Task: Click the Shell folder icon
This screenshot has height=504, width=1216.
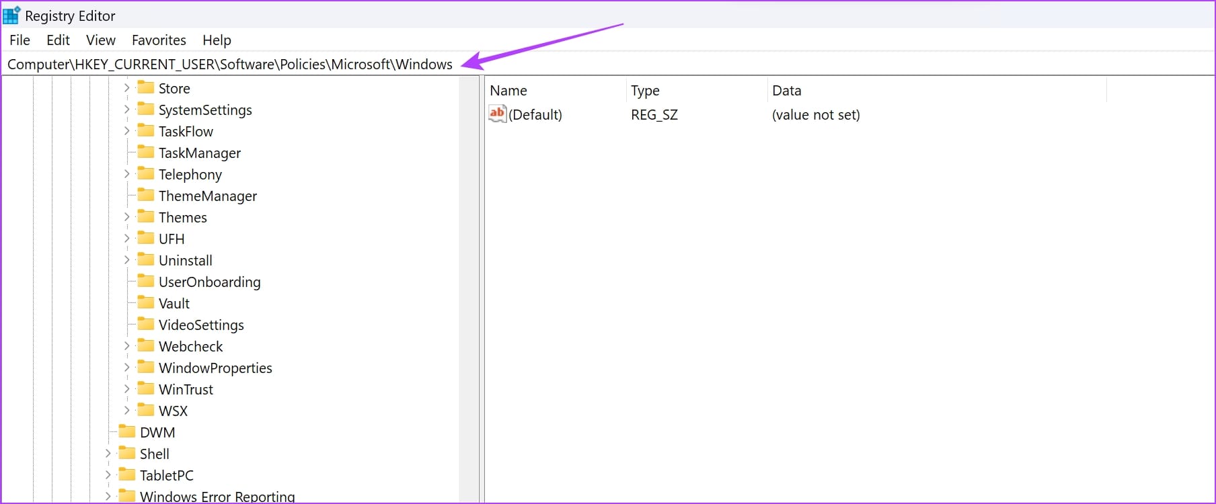Action: click(127, 453)
